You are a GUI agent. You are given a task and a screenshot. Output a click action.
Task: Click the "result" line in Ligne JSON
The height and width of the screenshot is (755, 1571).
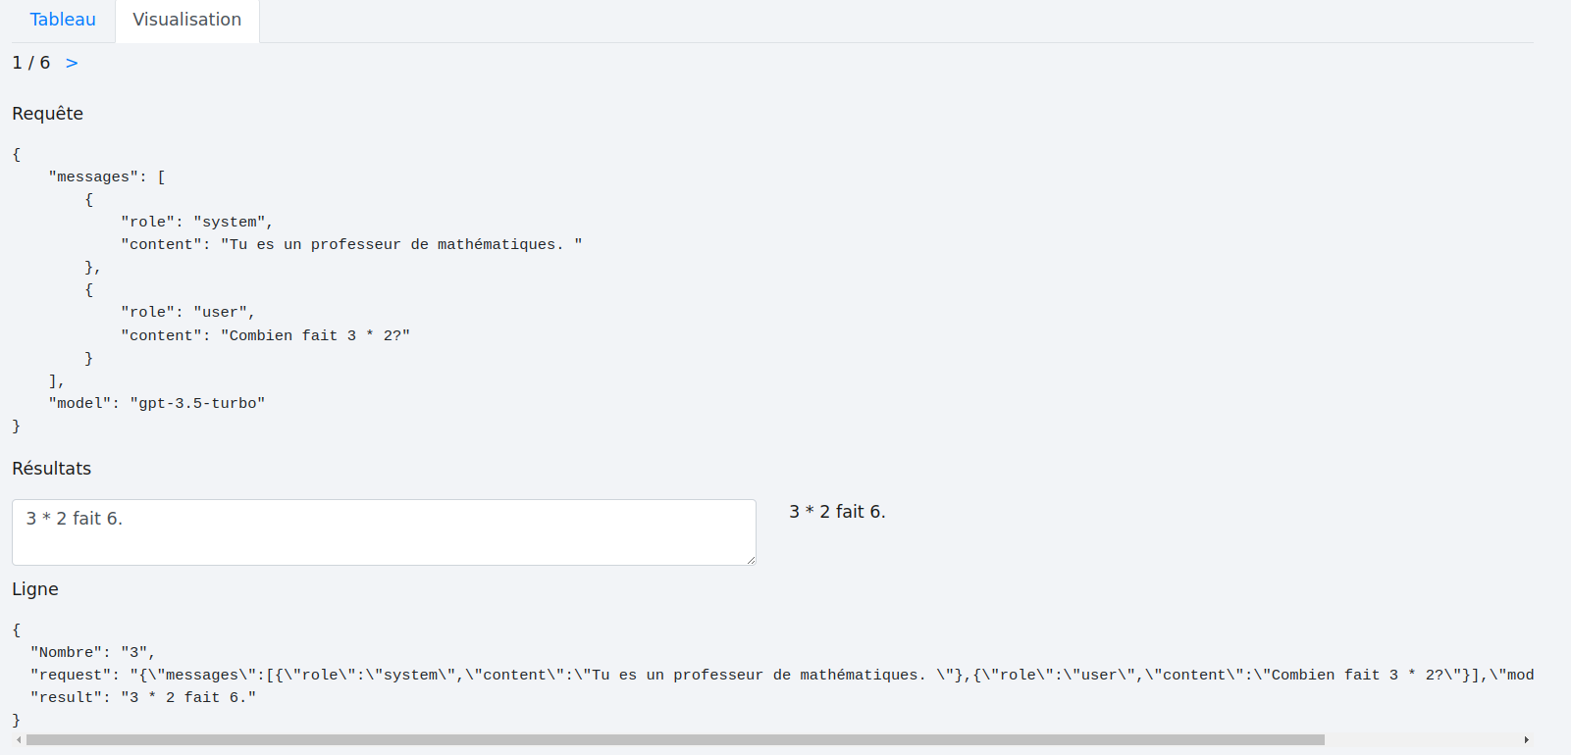click(143, 697)
